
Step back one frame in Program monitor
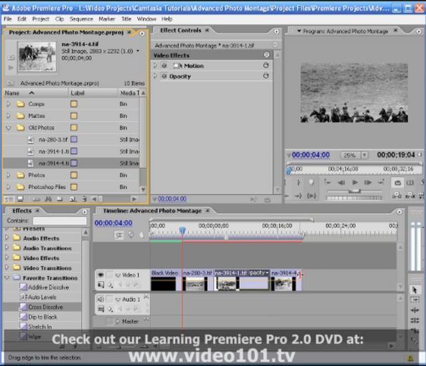coord(341,182)
